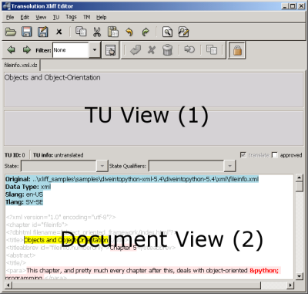Click the trash can icon
Screen dimensions: 308x294
click(167, 49)
